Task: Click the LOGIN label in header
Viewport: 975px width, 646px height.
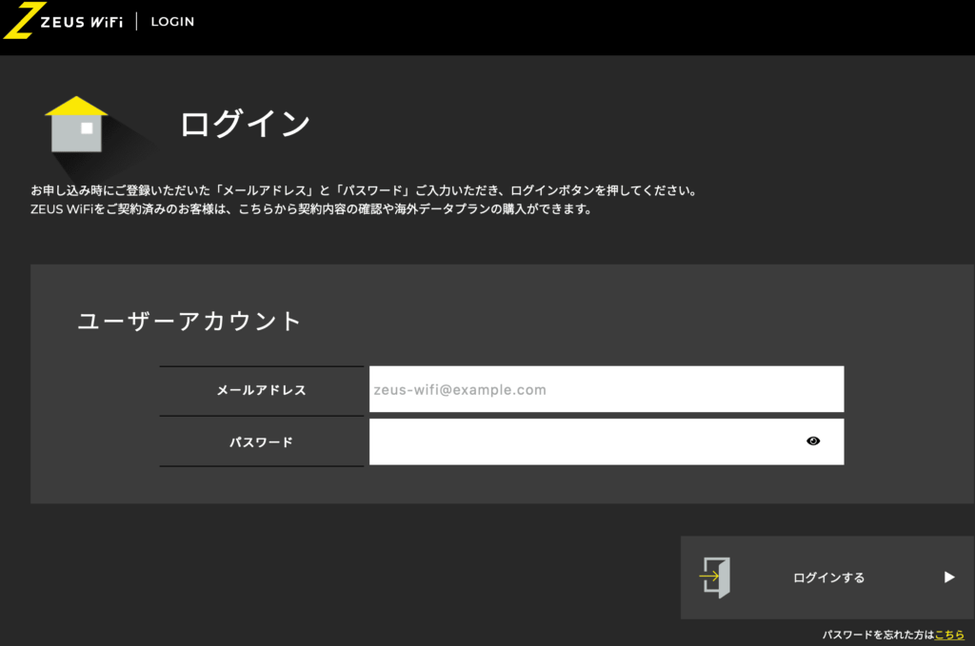Action: (172, 22)
